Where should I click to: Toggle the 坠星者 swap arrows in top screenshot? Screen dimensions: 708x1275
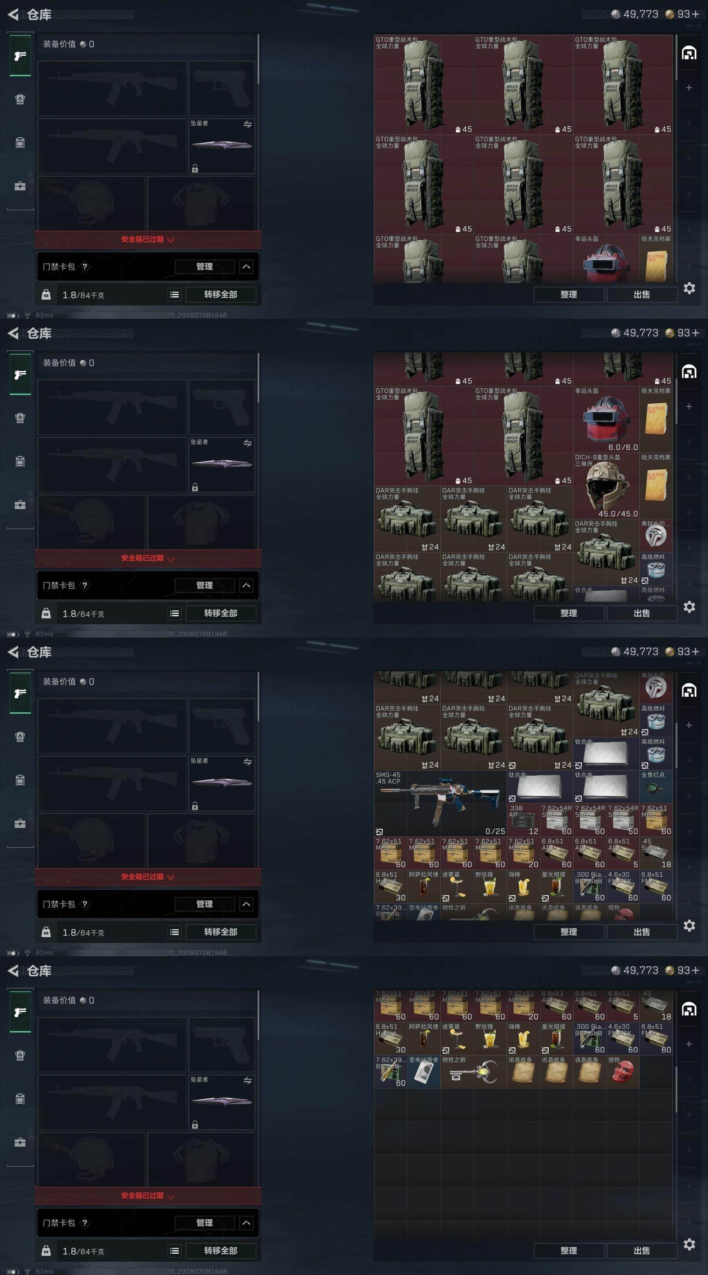(x=247, y=124)
